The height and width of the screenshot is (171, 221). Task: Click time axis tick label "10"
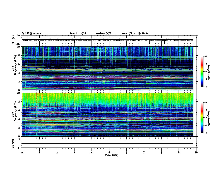[x=196, y=153]
